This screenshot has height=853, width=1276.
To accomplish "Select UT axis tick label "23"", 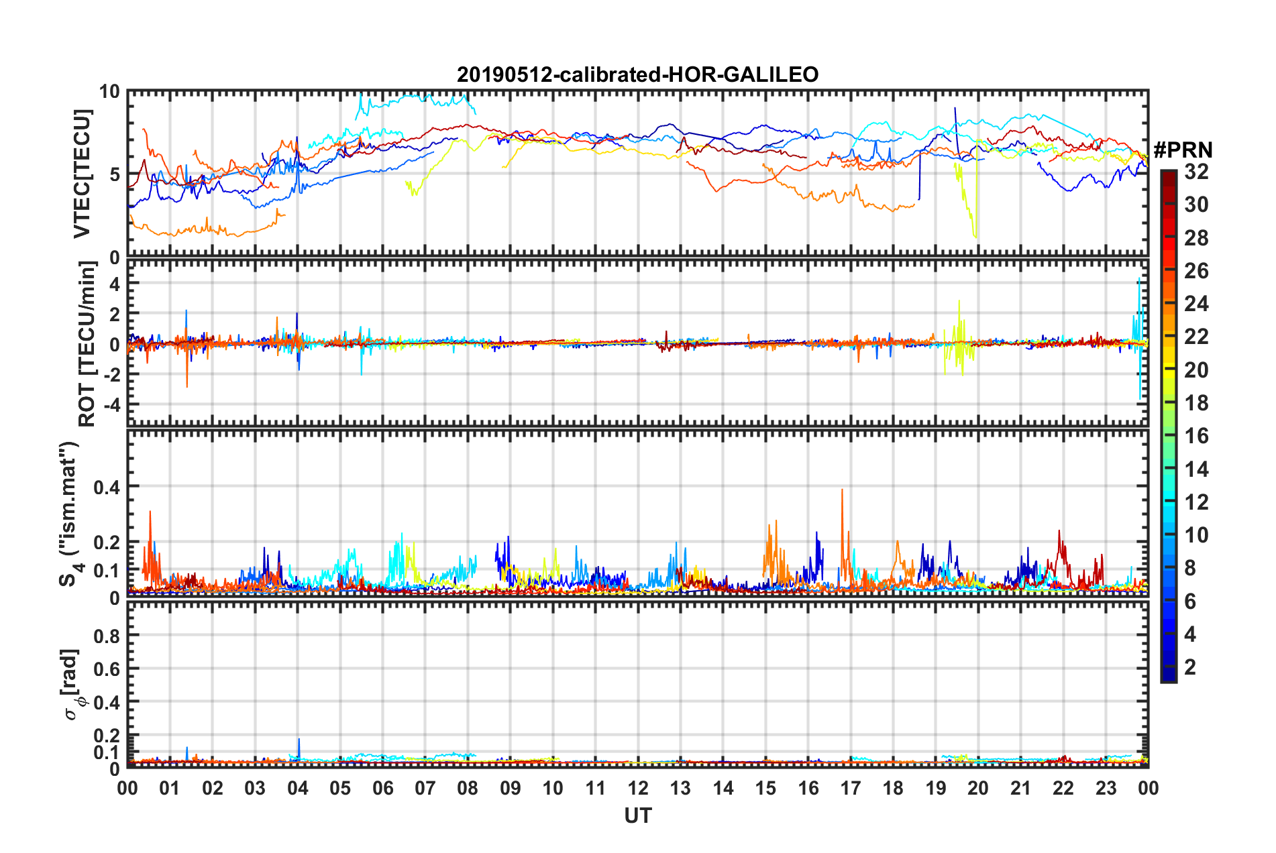I will pyautogui.click(x=1106, y=788).
